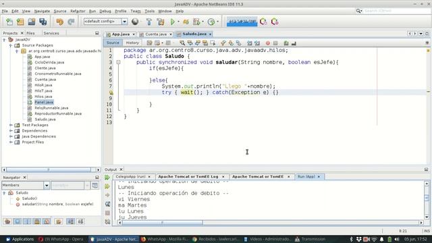
Task: Switch to the Services panel tab
Action: tap(51, 33)
